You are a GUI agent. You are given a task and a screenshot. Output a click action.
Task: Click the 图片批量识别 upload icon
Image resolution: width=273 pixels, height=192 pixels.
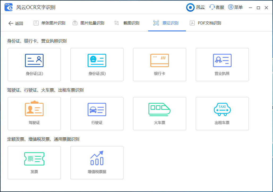pos(75,23)
